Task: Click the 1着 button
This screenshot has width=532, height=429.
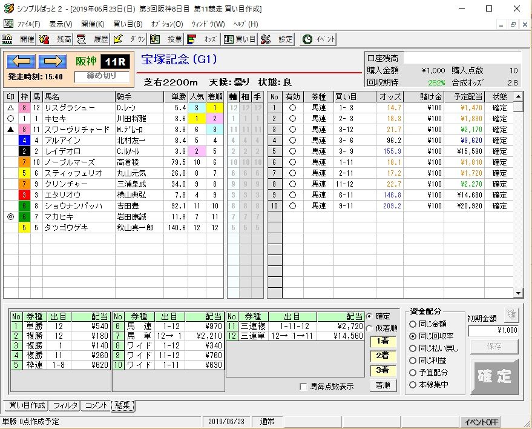Action: (383, 341)
